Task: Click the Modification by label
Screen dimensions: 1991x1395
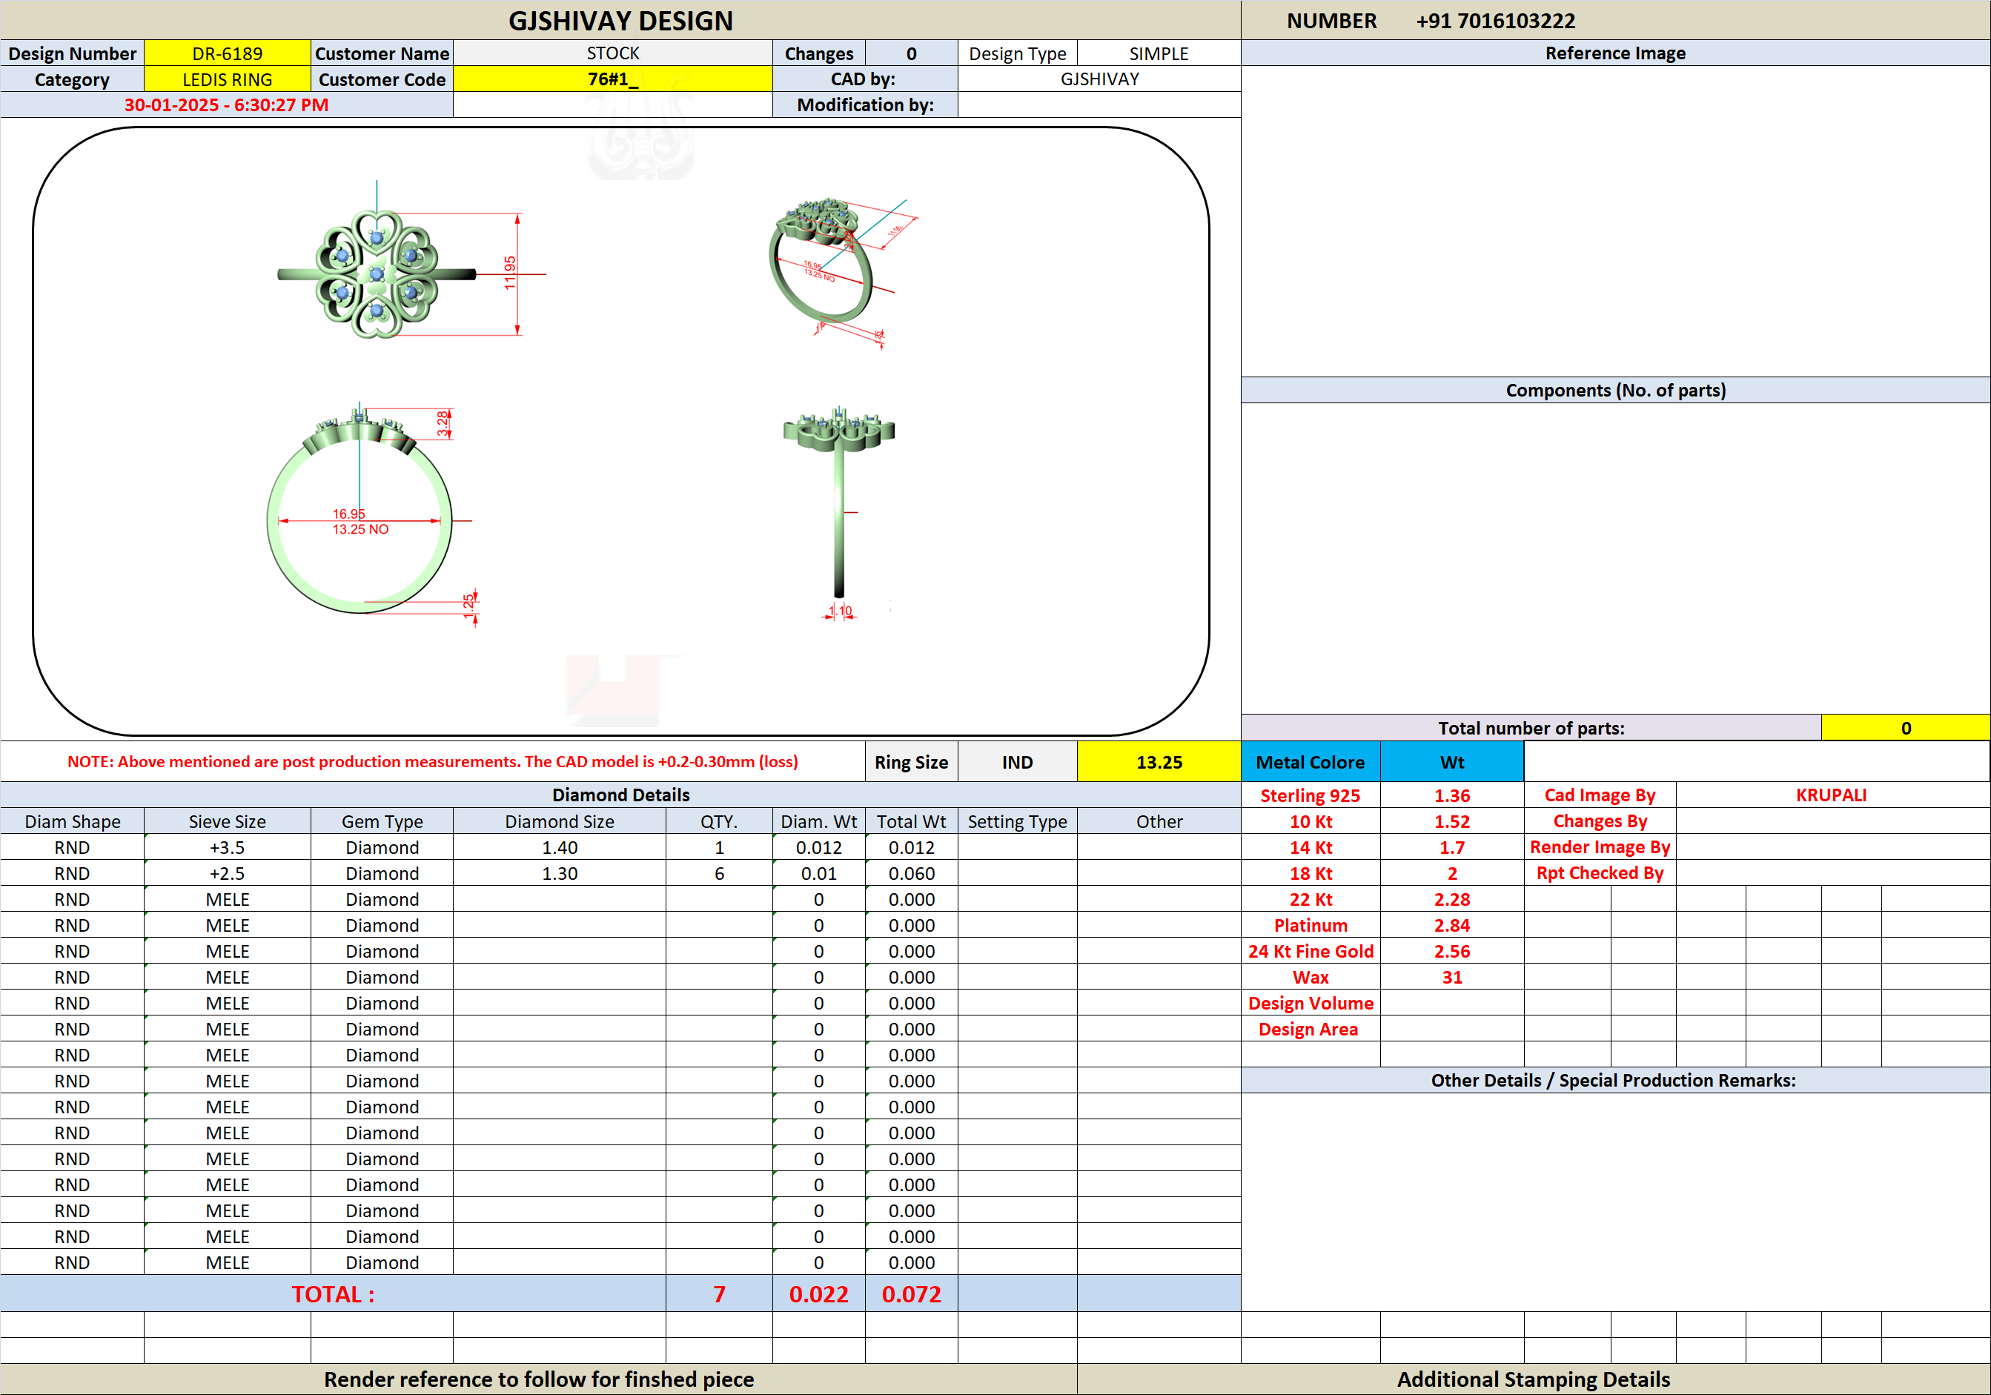Action: (864, 105)
